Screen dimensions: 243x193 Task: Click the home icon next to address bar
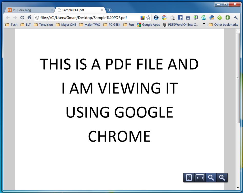29,17
